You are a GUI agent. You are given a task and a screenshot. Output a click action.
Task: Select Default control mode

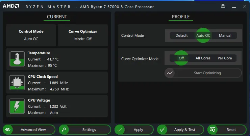[x=181, y=35]
